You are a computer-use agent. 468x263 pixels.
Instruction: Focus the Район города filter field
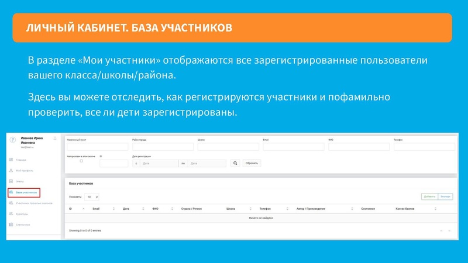click(x=163, y=147)
